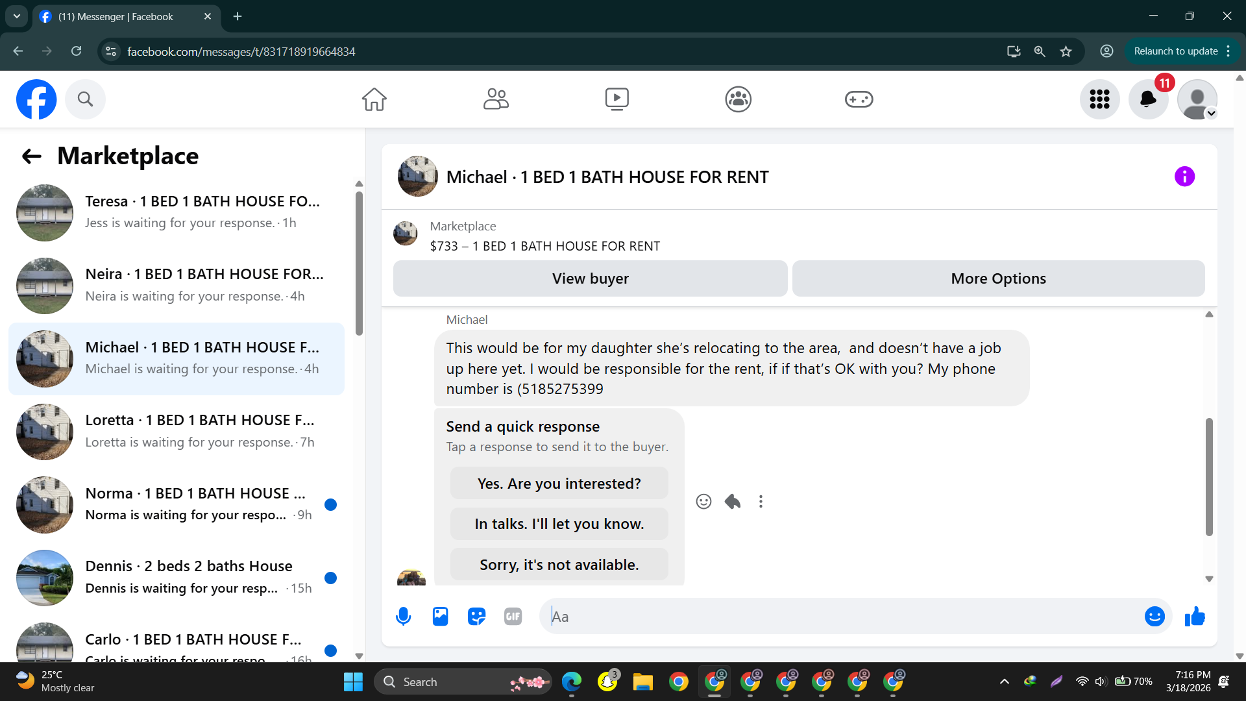
Task: Open the sticker picker icon
Action: [x=476, y=617]
